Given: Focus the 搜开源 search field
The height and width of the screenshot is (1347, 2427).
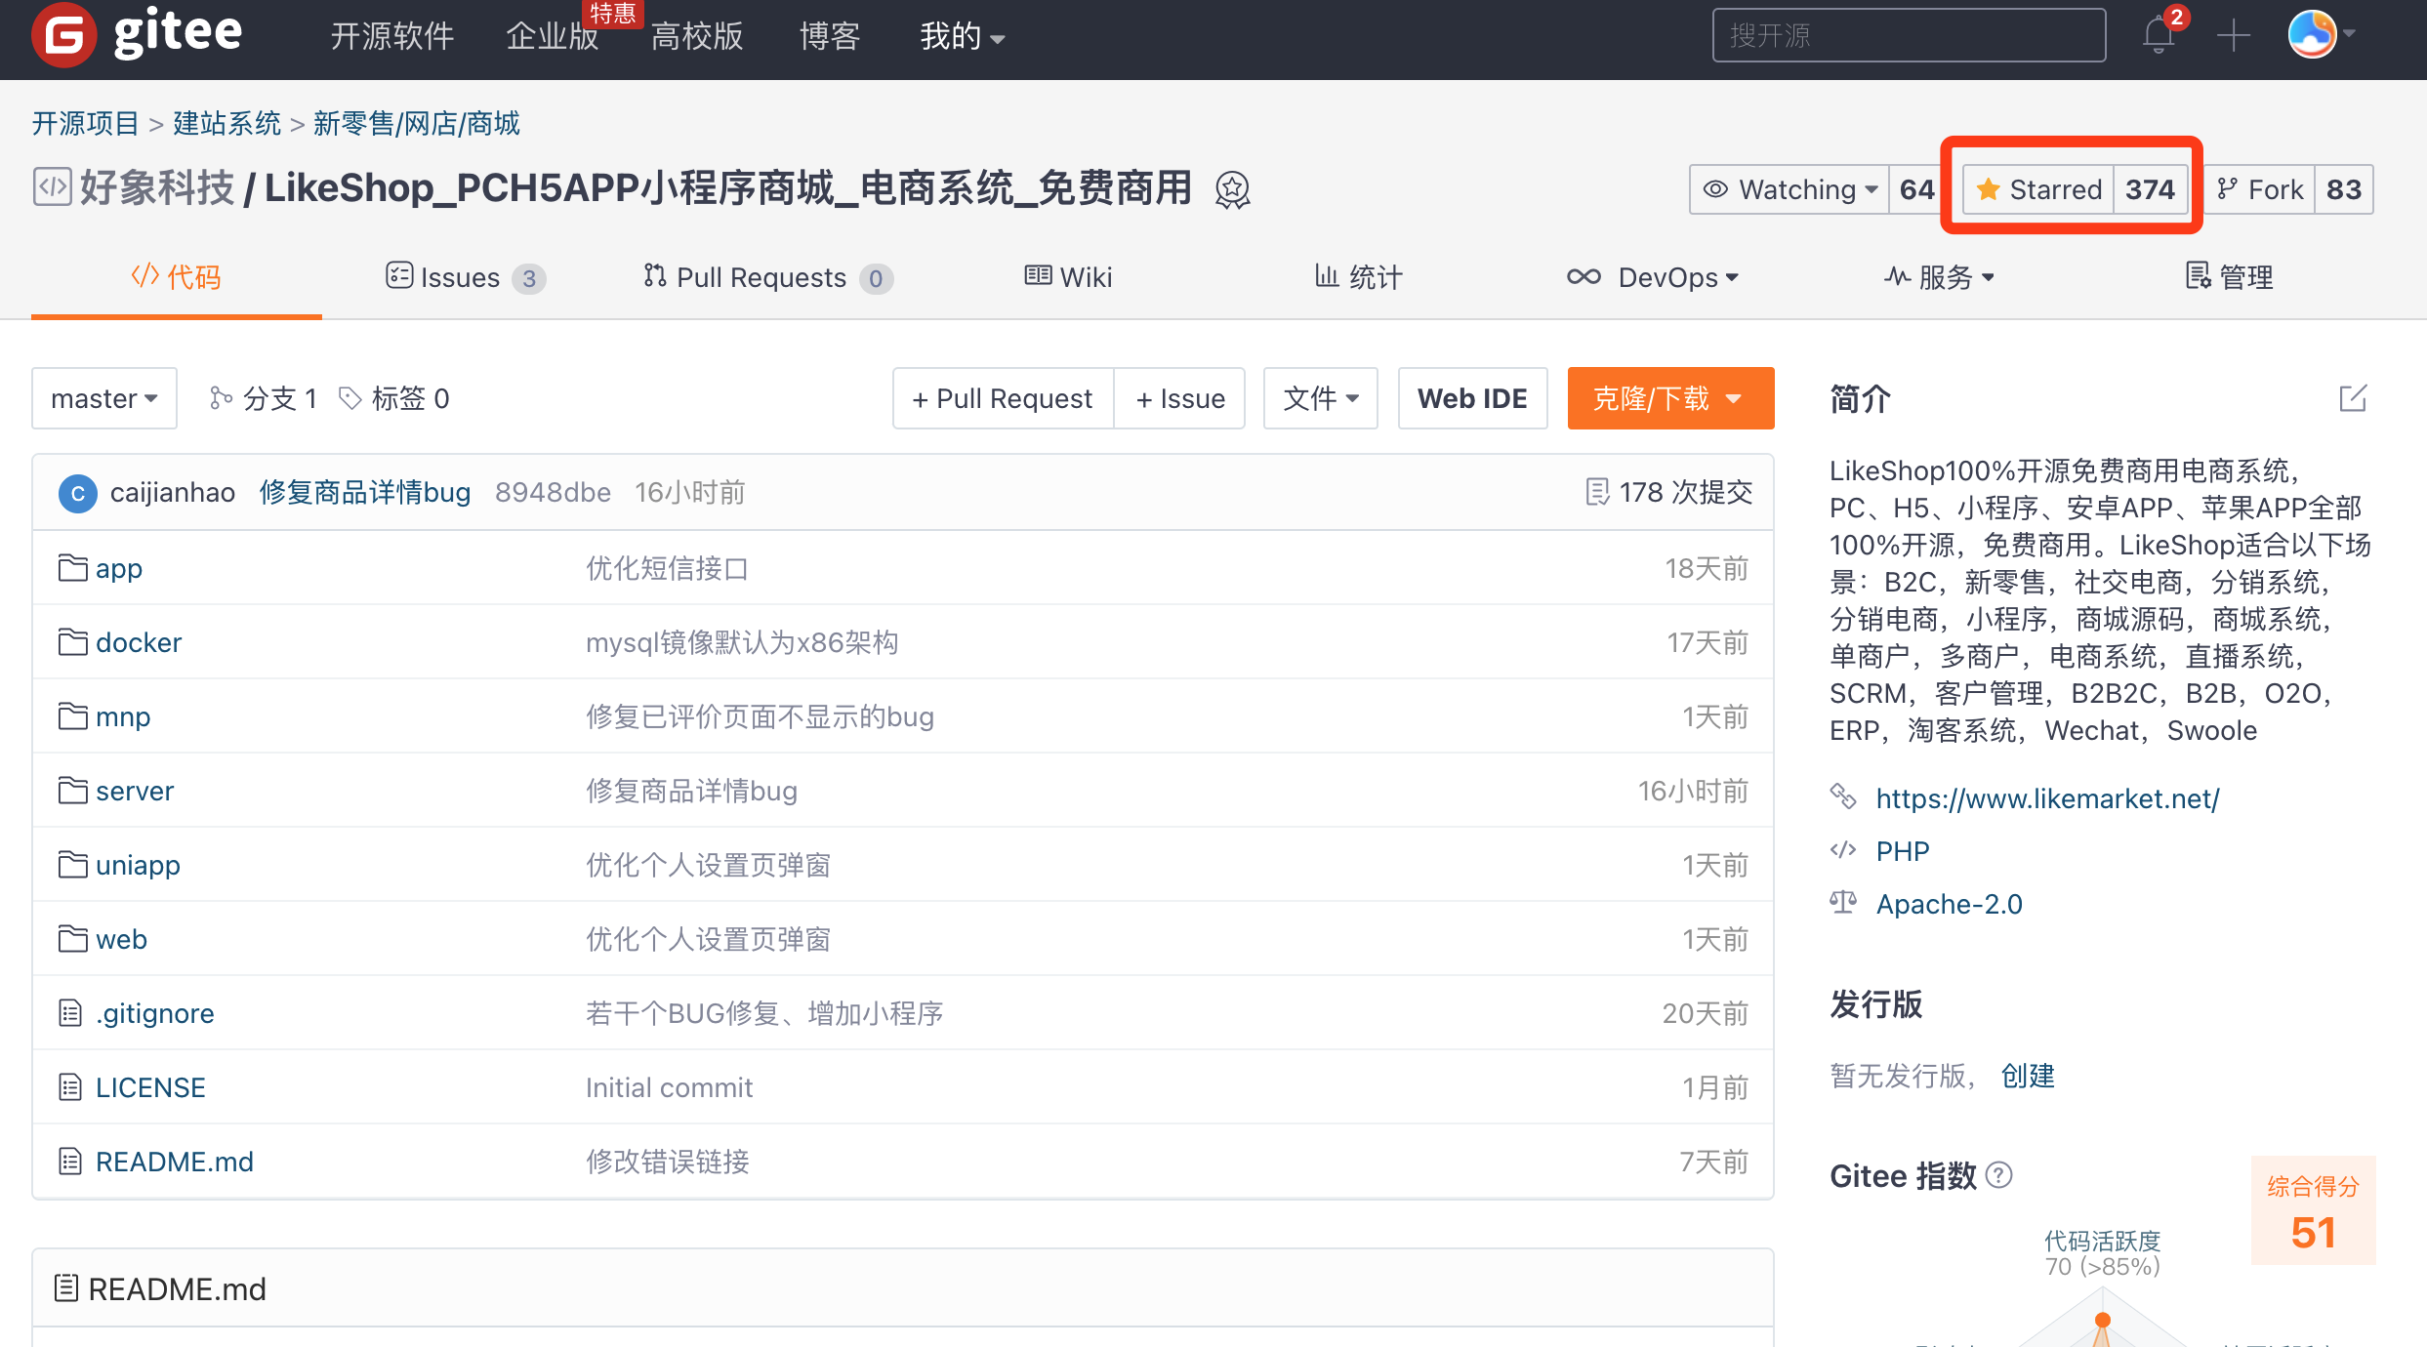Looking at the screenshot, I should (x=1909, y=36).
